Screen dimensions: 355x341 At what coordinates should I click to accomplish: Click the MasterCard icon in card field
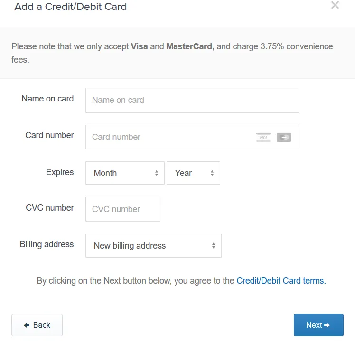pyautogui.click(x=284, y=137)
